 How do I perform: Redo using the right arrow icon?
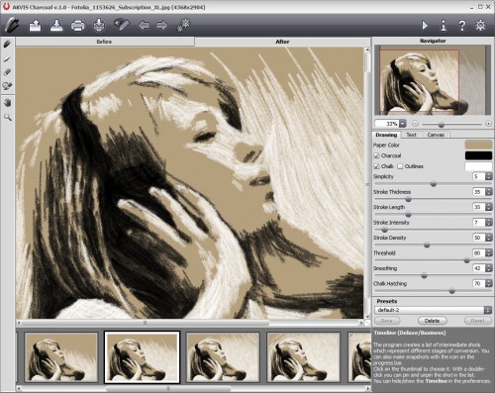point(161,26)
